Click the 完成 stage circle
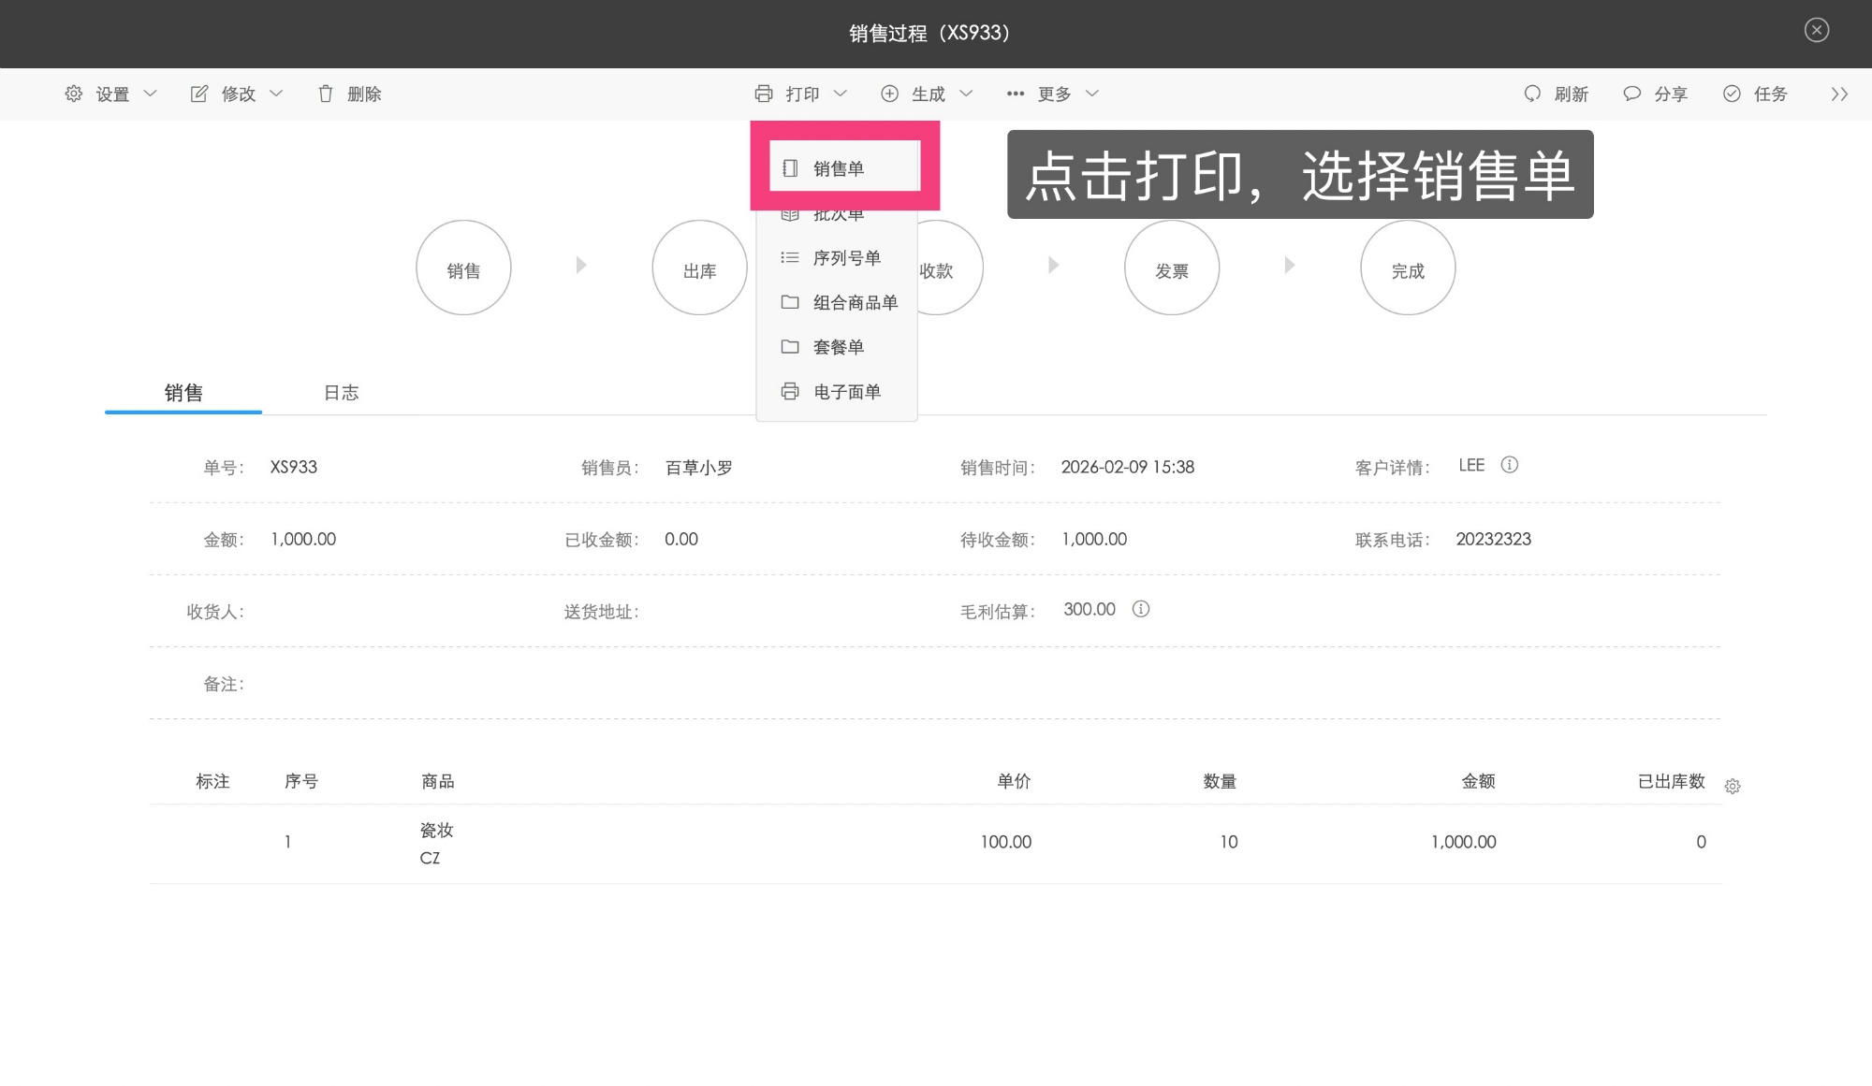Viewport: 1872px width, 1086px height. point(1408,268)
